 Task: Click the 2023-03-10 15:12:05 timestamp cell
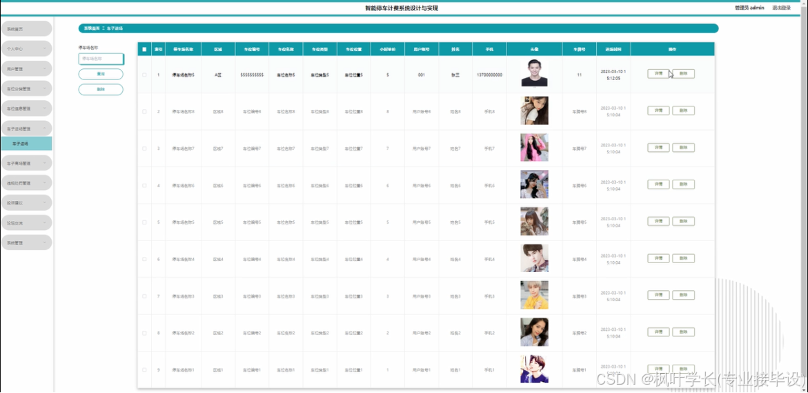tap(613, 75)
